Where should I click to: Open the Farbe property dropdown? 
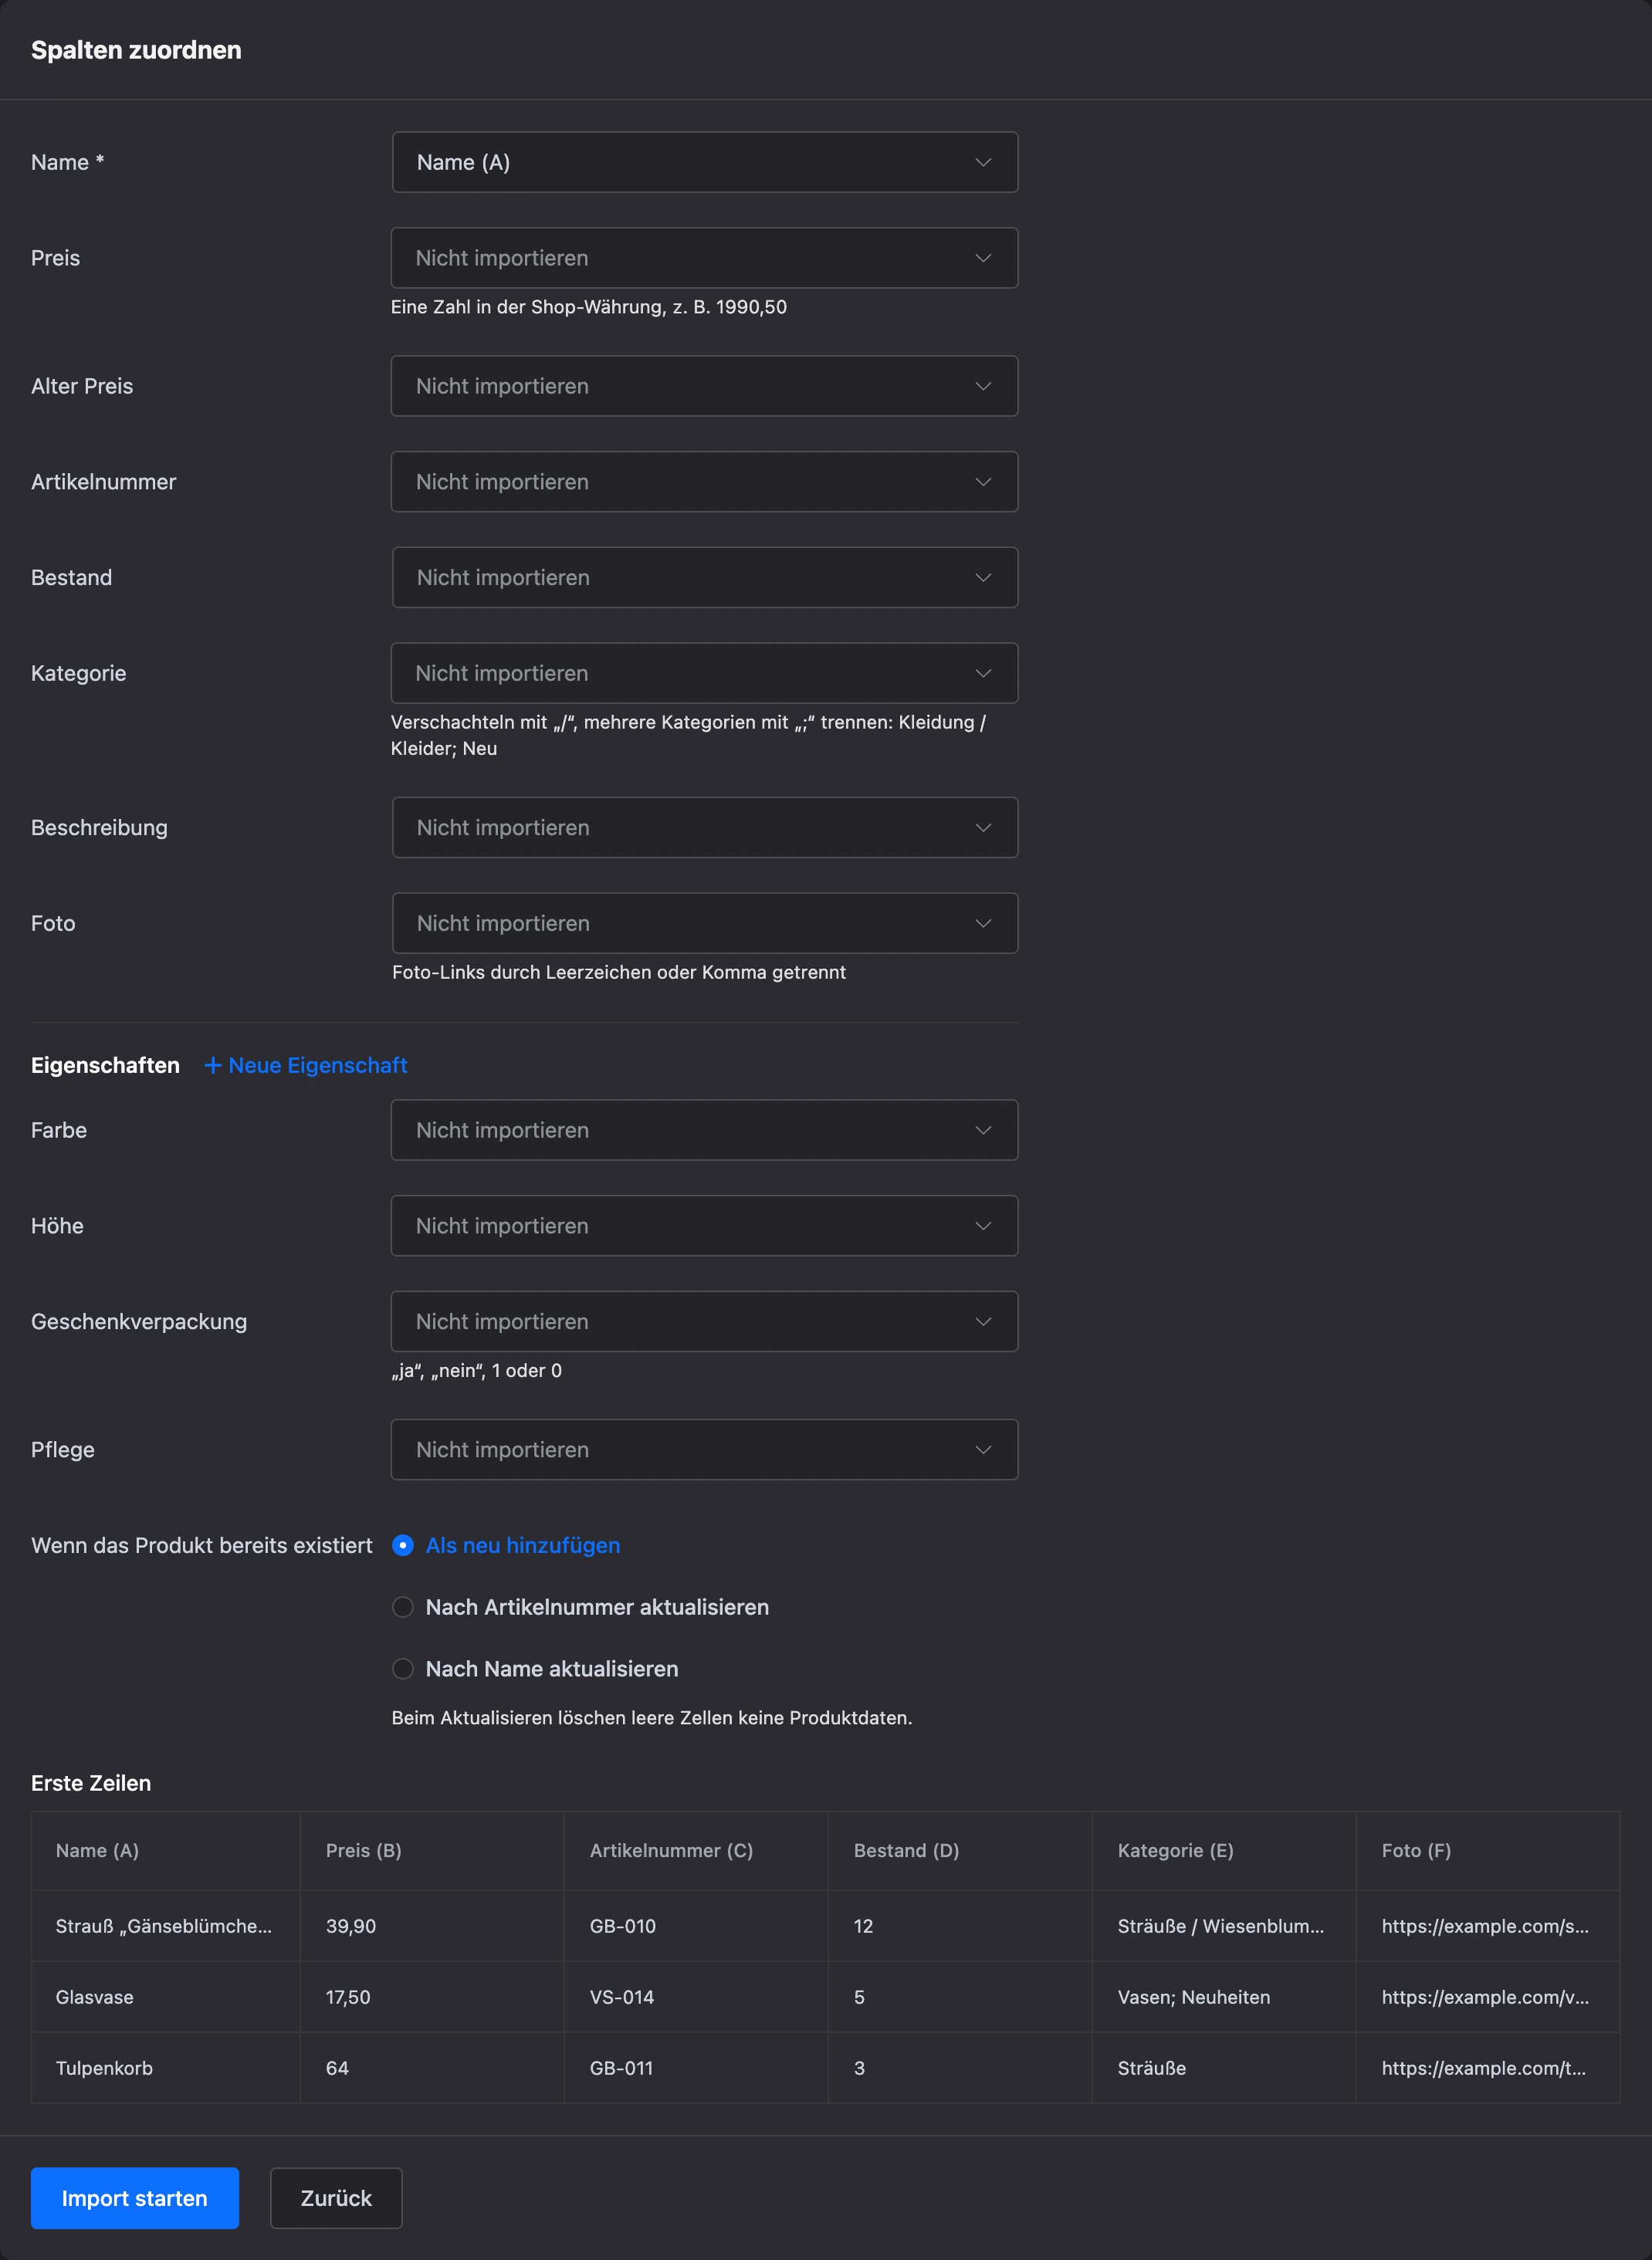[705, 1130]
